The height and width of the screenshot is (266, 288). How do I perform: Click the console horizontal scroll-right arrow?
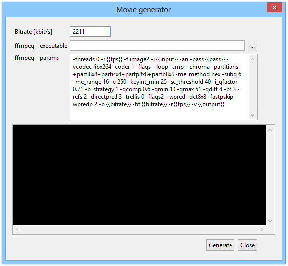pos(262,229)
